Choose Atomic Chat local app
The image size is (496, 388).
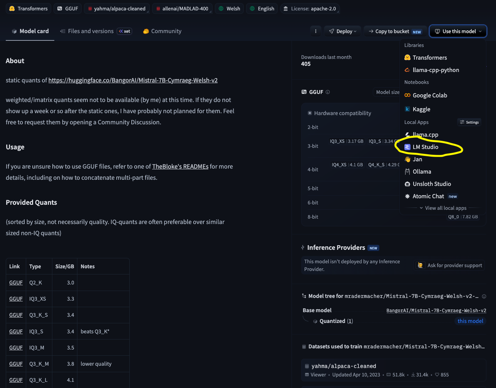pyautogui.click(x=431, y=196)
